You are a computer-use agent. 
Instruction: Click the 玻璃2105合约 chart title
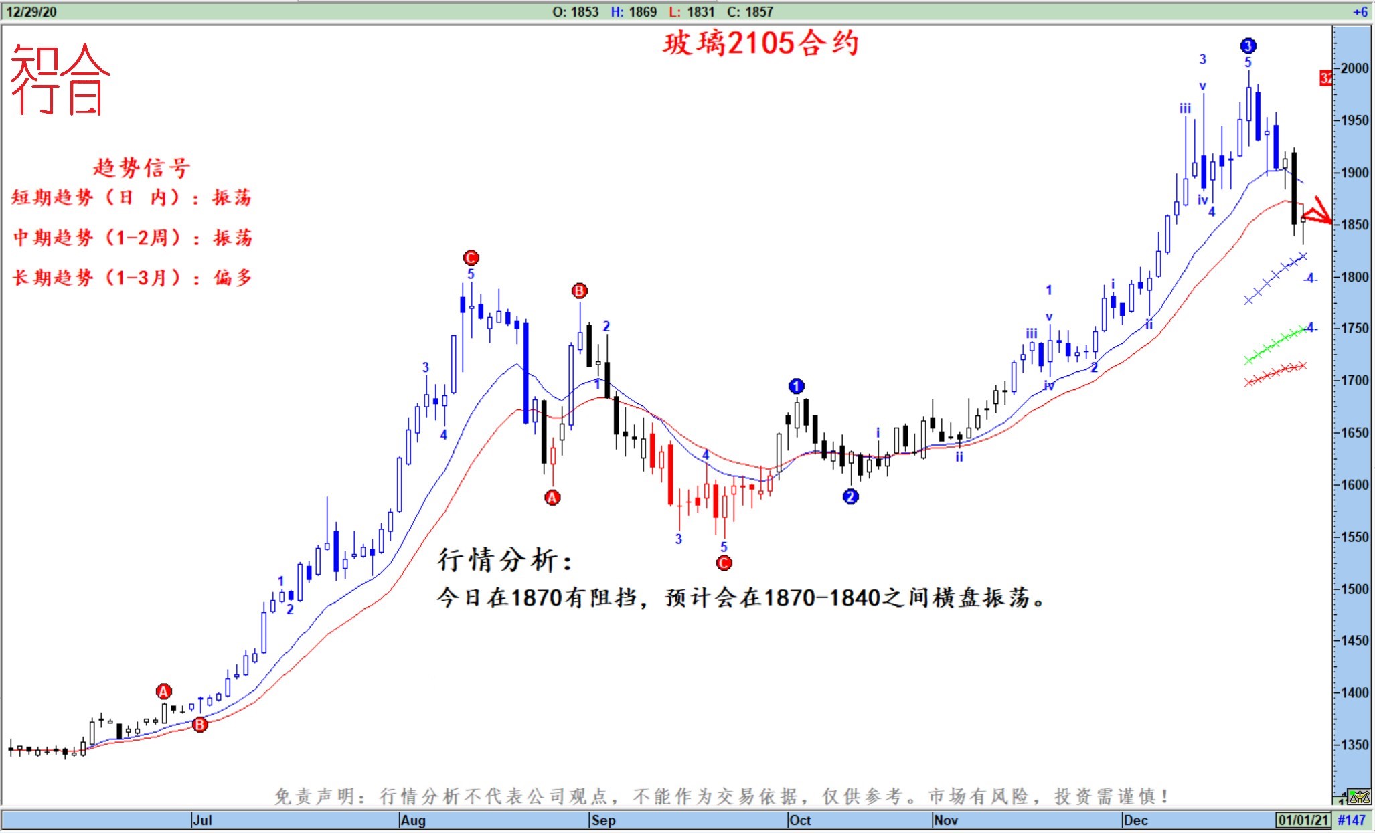(760, 43)
